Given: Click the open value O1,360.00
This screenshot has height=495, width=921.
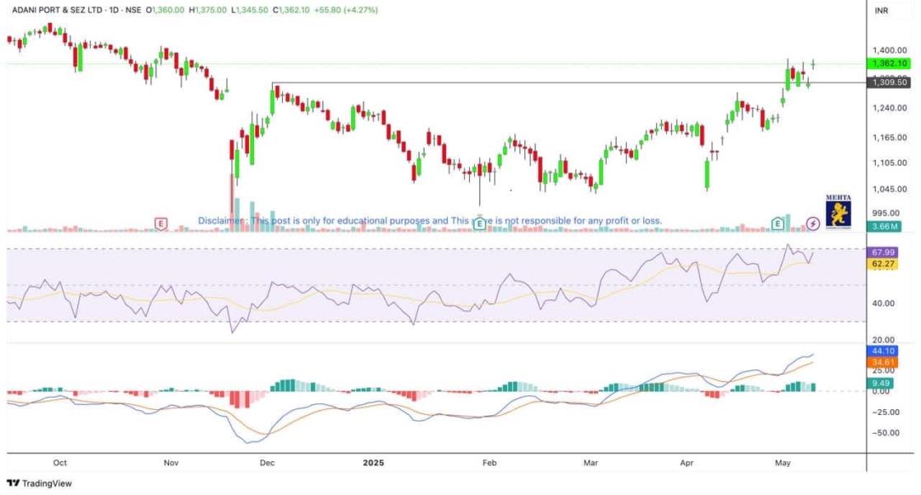Looking at the screenshot, I should [x=165, y=10].
